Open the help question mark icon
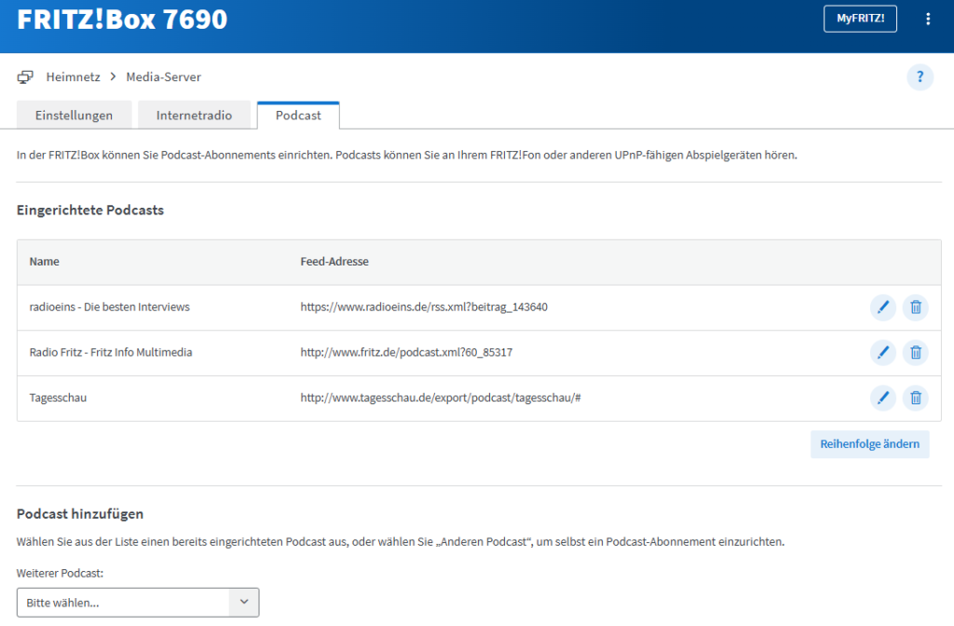The width and height of the screenshot is (954, 626). click(920, 77)
